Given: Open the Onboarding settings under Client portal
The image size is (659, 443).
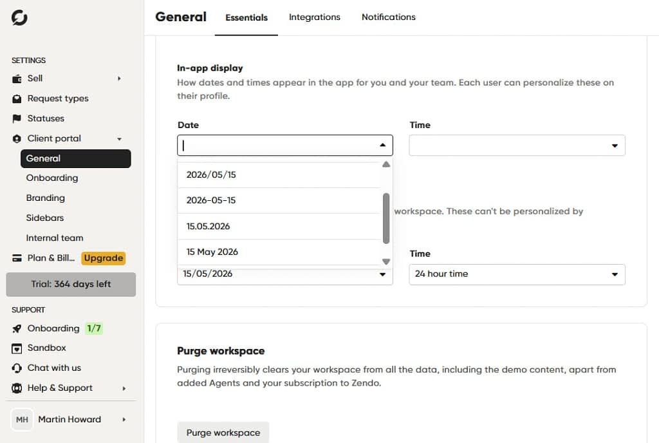Looking at the screenshot, I should [52, 178].
